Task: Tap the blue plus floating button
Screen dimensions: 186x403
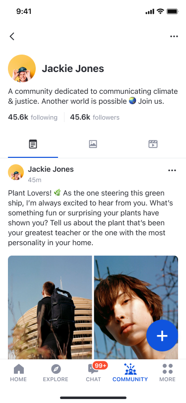Action: click(x=162, y=336)
